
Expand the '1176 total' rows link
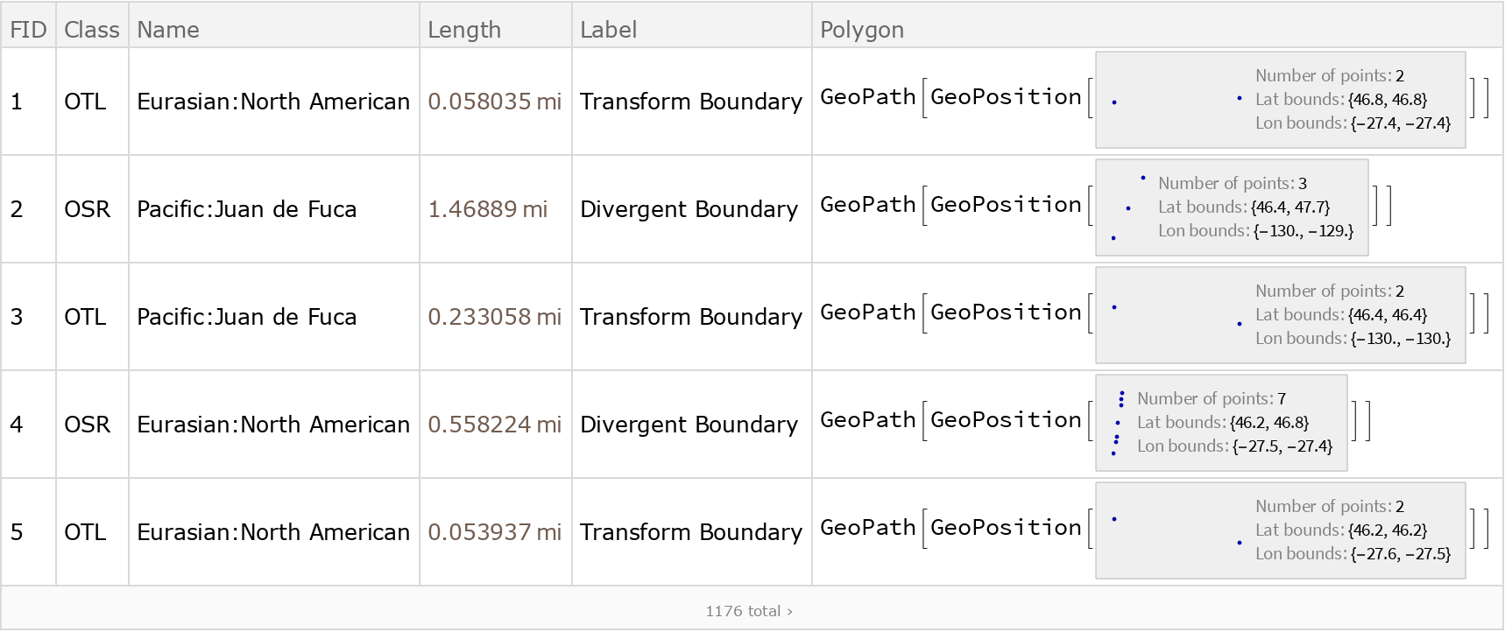(749, 611)
